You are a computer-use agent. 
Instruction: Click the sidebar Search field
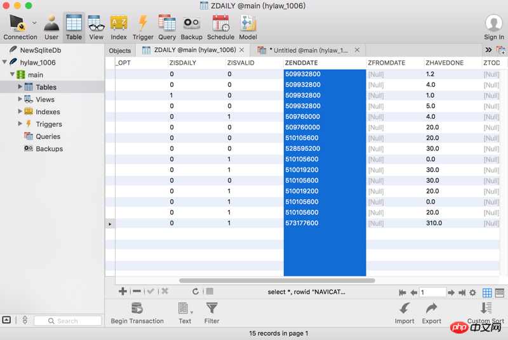[x=68, y=320]
